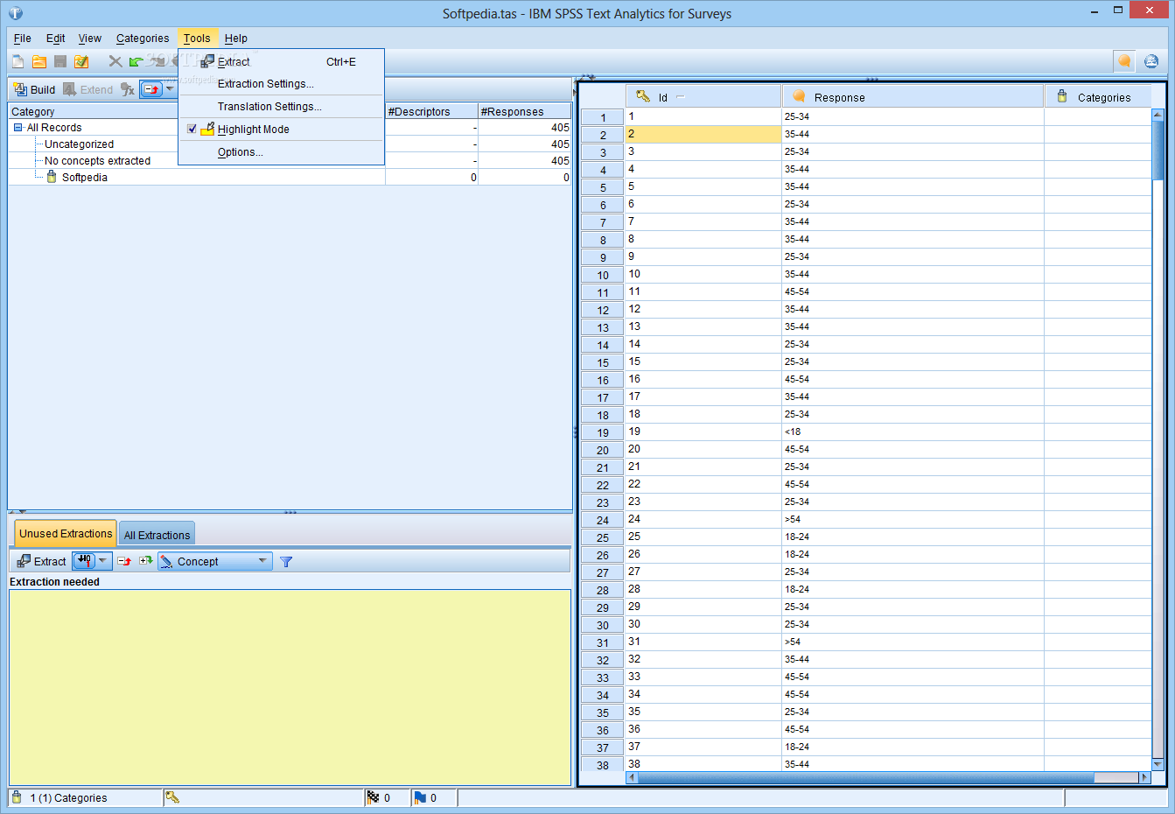Viewport: 1175px width, 814px height.
Task: Click the #Responses column header
Action: point(525,111)
